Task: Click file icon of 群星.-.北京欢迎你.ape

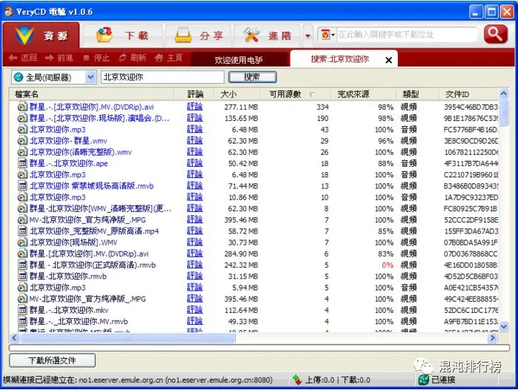Action: (x=22, y=163)
